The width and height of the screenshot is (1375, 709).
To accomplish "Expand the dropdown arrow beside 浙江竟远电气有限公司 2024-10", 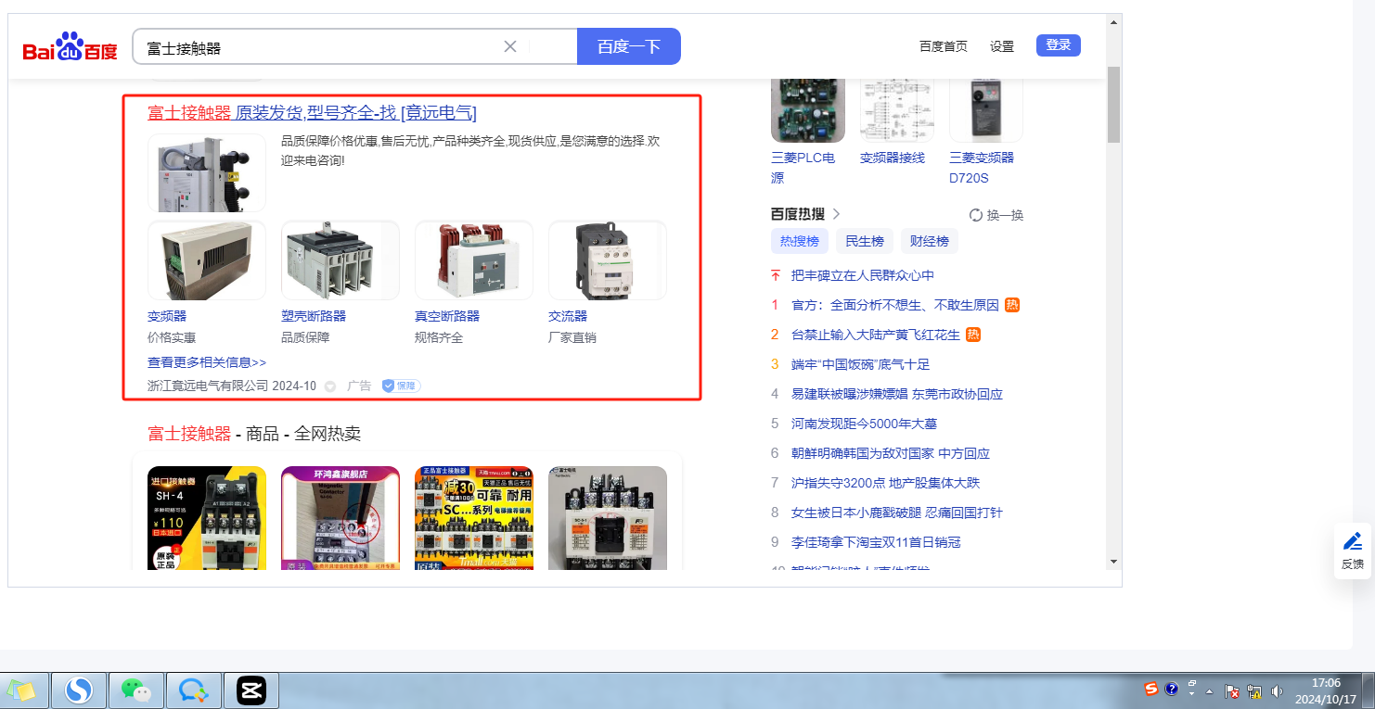I will [330, 386].
